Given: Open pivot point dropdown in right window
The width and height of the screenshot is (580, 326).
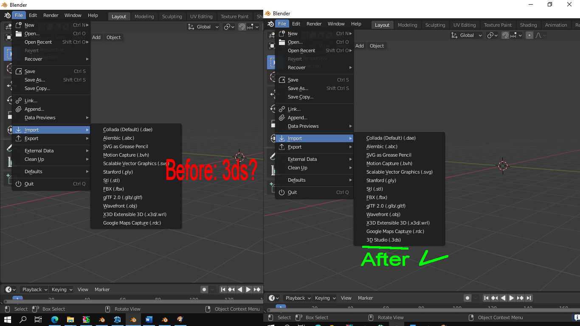Looking at the screenshot, I should pyautogui.click(x=493, y=35).
